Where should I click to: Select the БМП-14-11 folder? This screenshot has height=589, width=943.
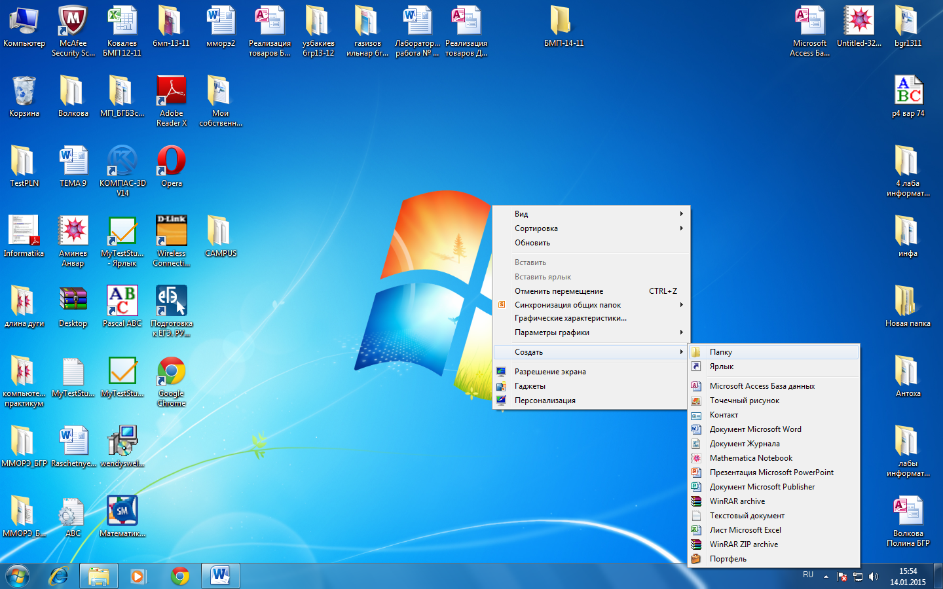(x=564, y=26)
